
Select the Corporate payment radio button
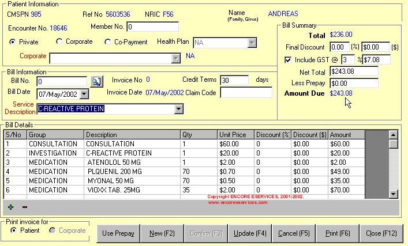pyautogui.click(x=59, y=42)
